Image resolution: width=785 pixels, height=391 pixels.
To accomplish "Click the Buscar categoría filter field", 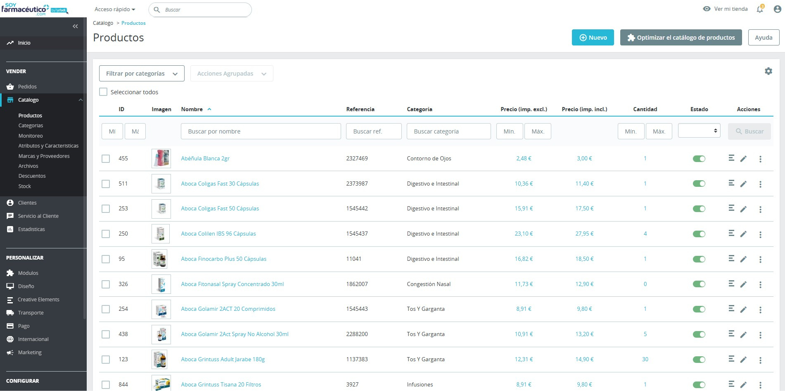I will coord(449,131).
